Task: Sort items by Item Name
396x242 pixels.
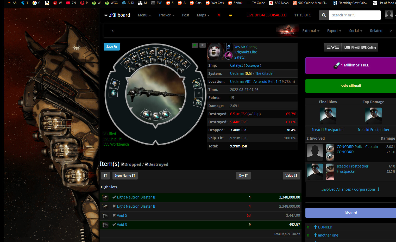Action: pyautogui.click(x=125, y=175)
